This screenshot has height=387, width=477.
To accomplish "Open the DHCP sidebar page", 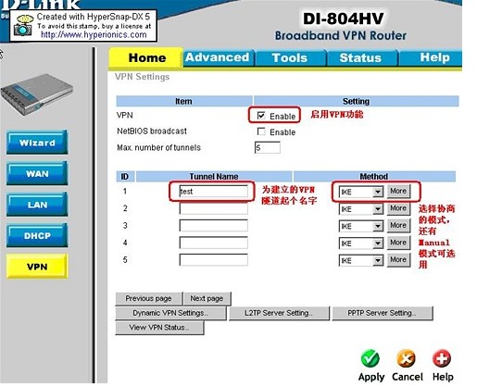I will pos(37,235).
